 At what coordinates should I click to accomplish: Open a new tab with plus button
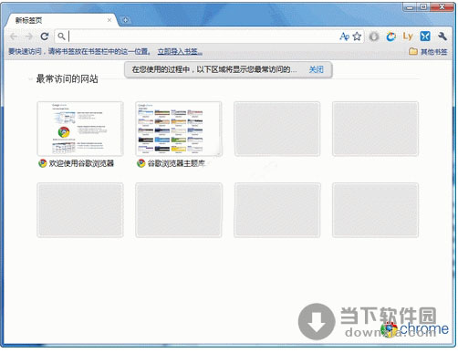[125, 20]
